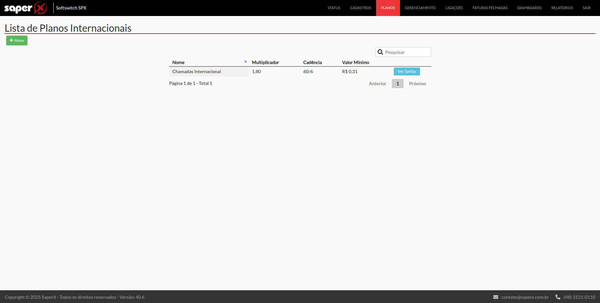The height and width of the screenshot is (303, 600).
Task: Go to the Próximo page
Action: pyautogui.click(x=417, y=84)
